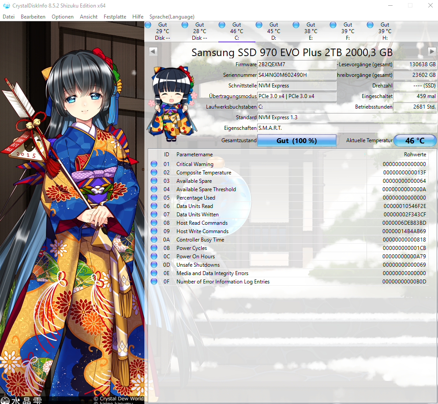This screenshot has height=404, width=438.
Task: Click status icon of Host Write Commands row
Action: [154, 231]
